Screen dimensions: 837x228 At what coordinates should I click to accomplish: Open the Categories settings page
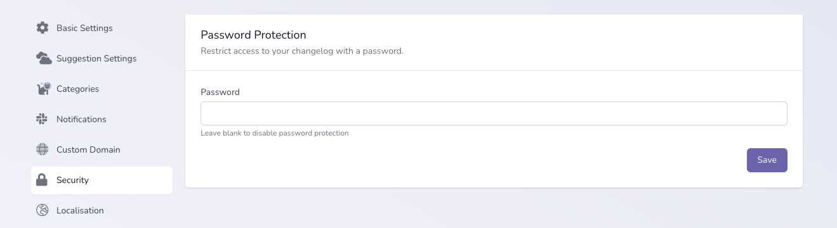[x=102, y=89]
